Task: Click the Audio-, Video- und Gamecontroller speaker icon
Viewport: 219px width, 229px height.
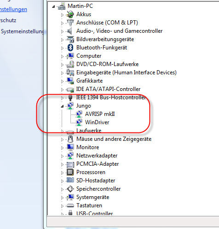Action: pos(70,31)
